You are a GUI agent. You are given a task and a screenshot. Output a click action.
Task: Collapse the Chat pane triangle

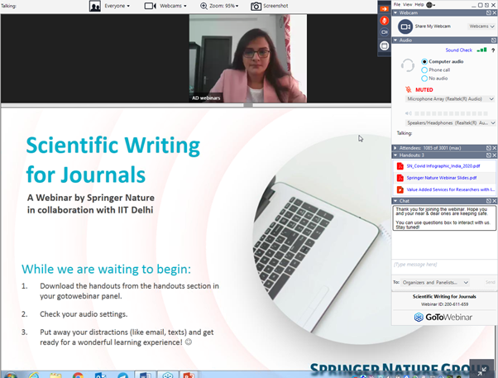coord(395,201)
